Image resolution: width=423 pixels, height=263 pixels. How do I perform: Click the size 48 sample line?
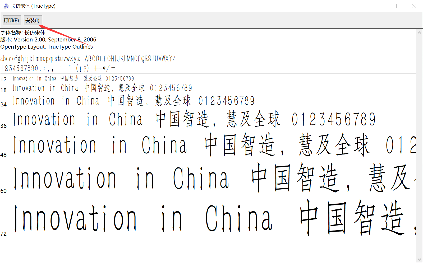click(x=214, y=145)
